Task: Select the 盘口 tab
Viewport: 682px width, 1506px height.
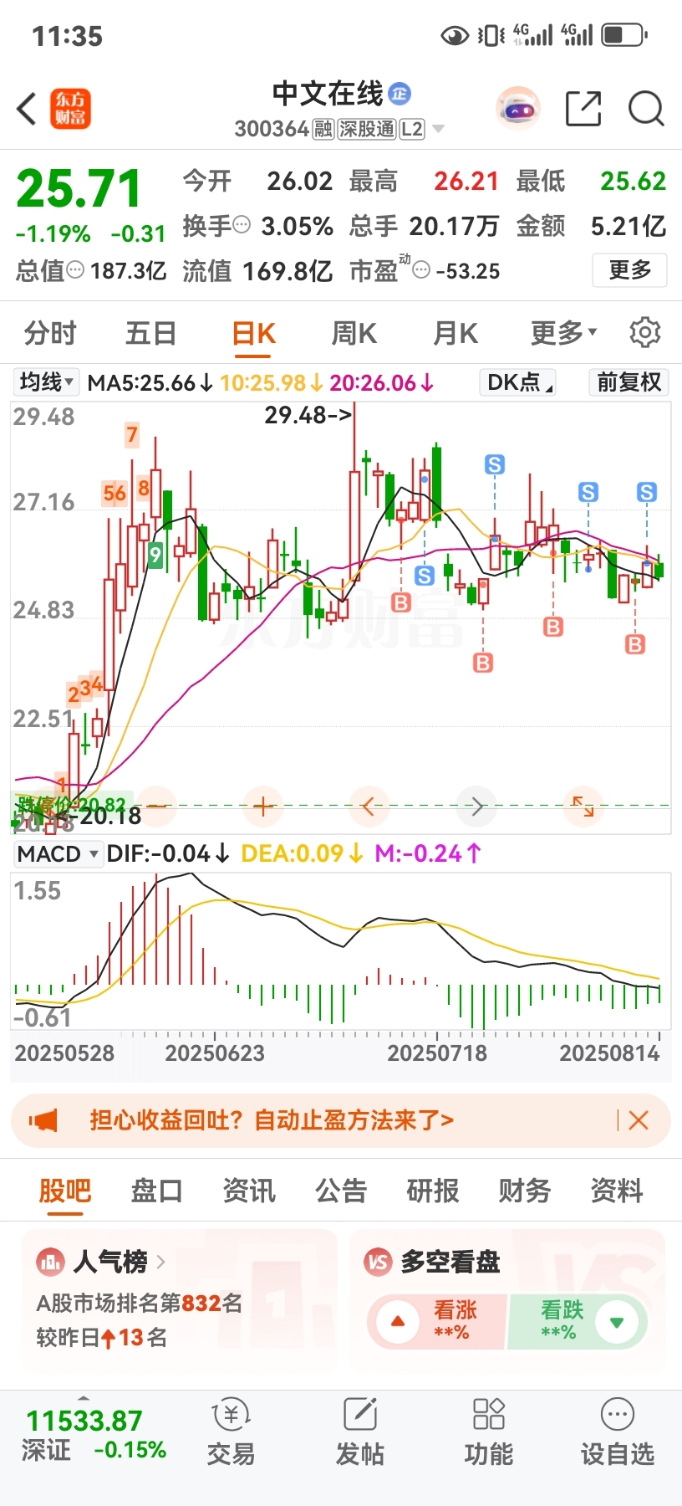Action: pyautogui.click(x=156, y=1190)
